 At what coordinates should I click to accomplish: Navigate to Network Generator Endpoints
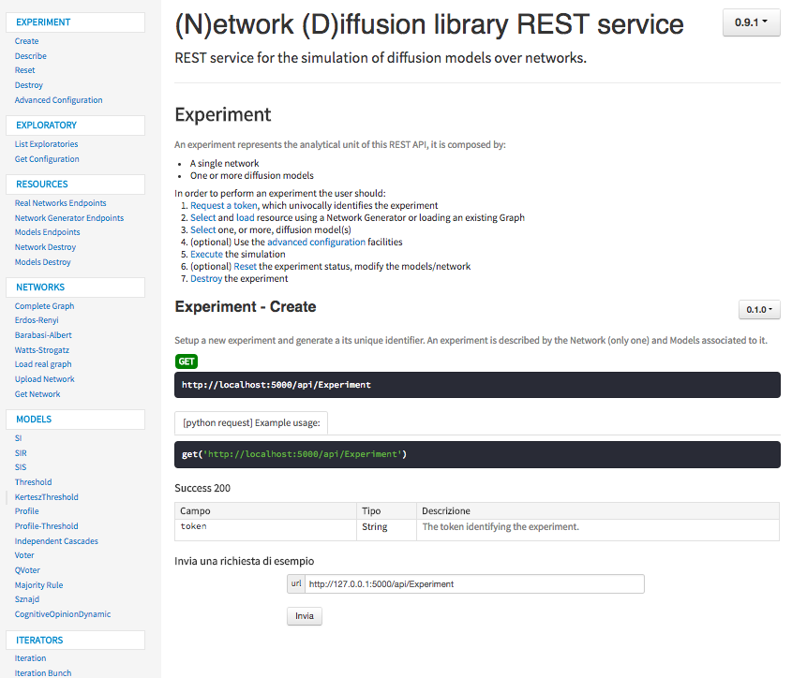68,218
